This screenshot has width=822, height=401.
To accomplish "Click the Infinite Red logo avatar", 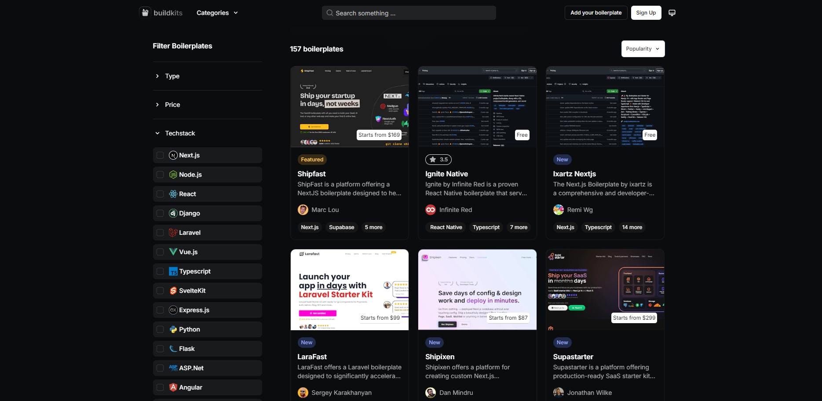I will 431,210.
